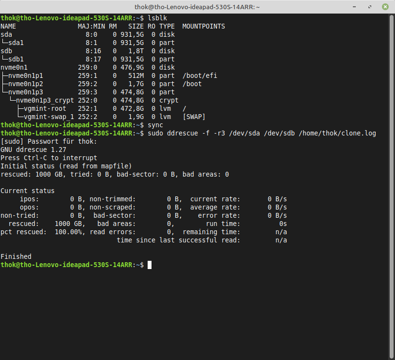Viewport: 395px width, 360px height.
Task: Click the '/boot/efi' mountpoint text
Action: 200,75
